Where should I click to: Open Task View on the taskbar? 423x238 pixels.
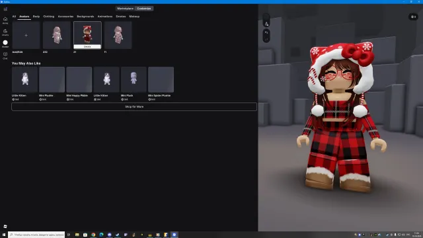(69, 235)
